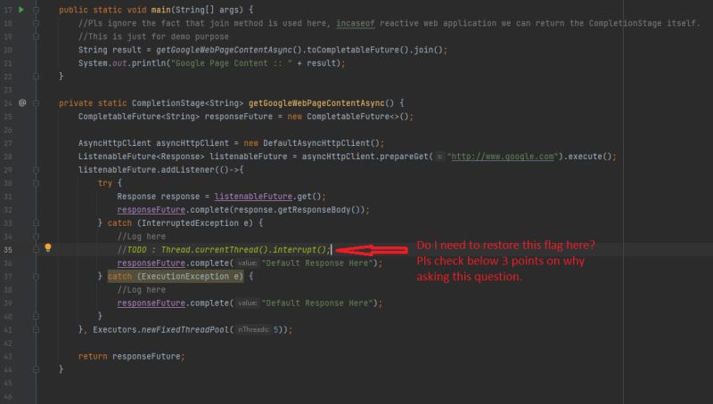Click "getGoogleWebPageContentAsync" call on line 20
Viewport: 713px width, 404px height.
225,50
